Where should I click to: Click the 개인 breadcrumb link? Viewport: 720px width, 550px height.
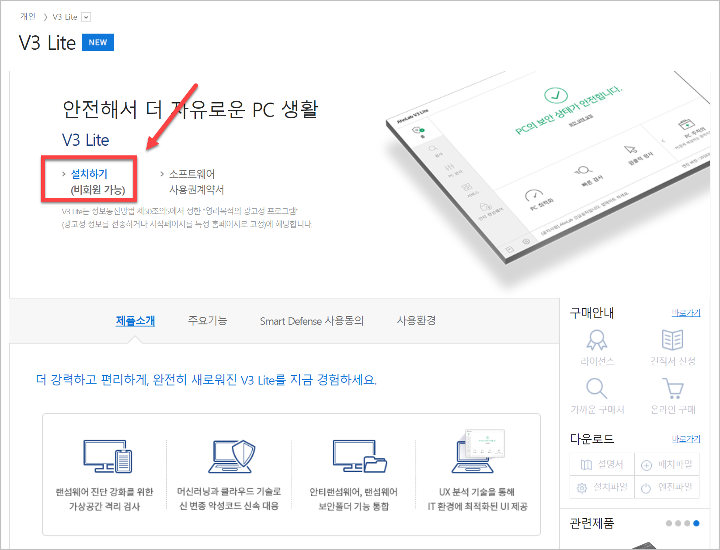tap(28, 17)
